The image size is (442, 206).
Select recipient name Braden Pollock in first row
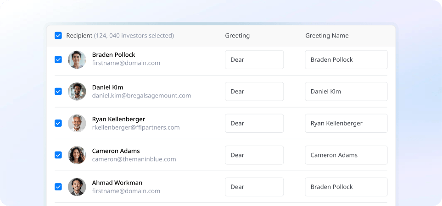click(114, 54)
